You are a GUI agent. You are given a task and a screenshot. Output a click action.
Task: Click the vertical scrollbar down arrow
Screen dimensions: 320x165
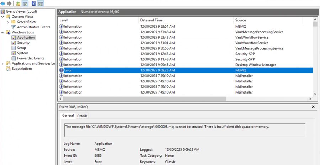tap(315, 94)
